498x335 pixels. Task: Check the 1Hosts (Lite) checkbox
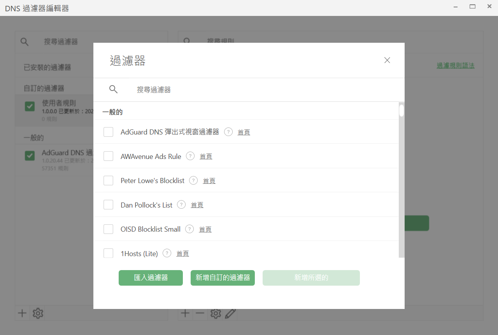click(x=108, y=253)
